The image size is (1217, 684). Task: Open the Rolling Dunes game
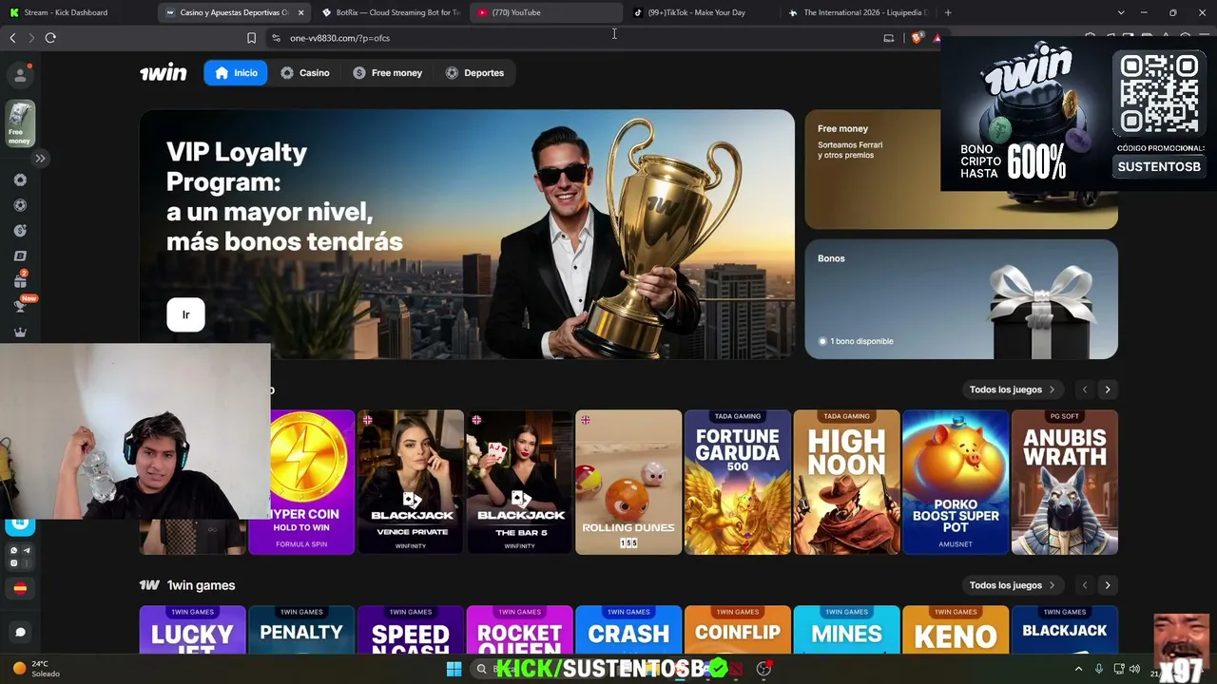click(x=628, y=483)
